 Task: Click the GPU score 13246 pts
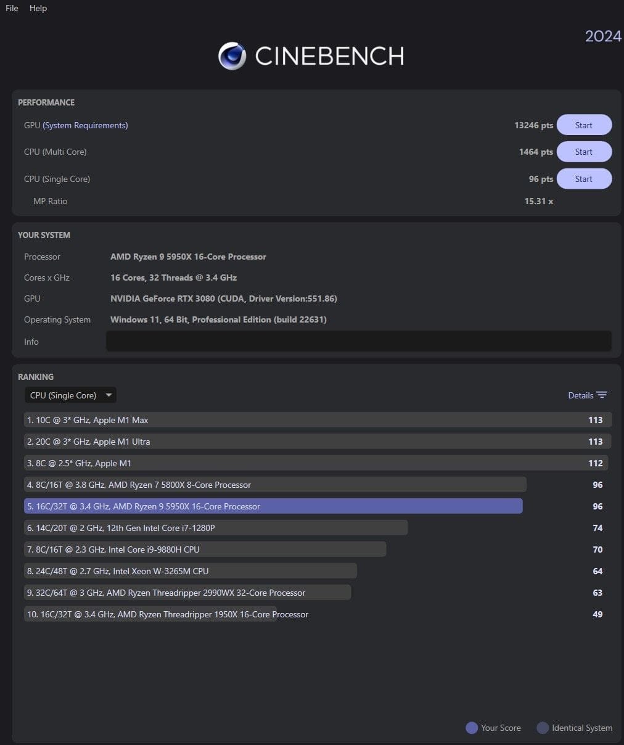(x=533, y=125)
